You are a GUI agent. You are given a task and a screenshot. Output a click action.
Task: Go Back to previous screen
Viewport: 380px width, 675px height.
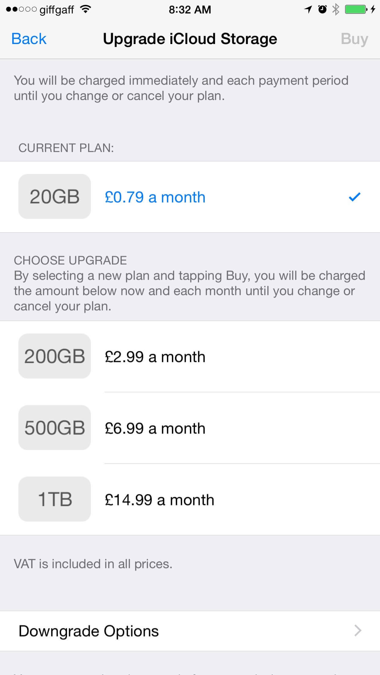click(29, 39)
